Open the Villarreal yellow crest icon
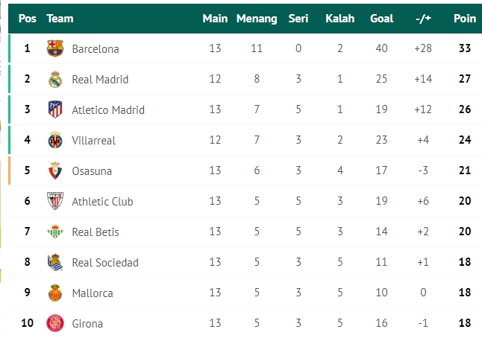Screen dimensions: 482x338 pos(55,140)
